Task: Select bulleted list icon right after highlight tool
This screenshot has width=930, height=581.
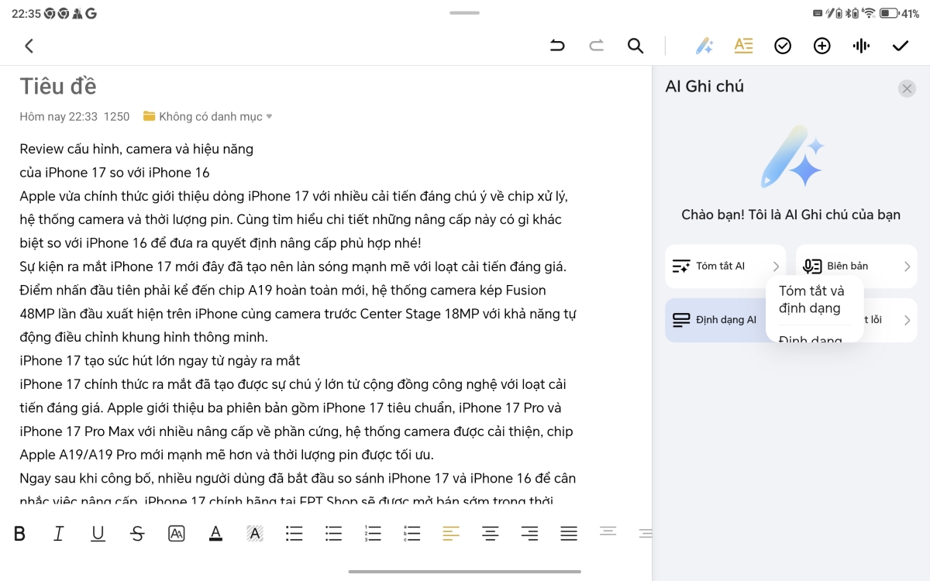Action: click(x=294, y=534)
